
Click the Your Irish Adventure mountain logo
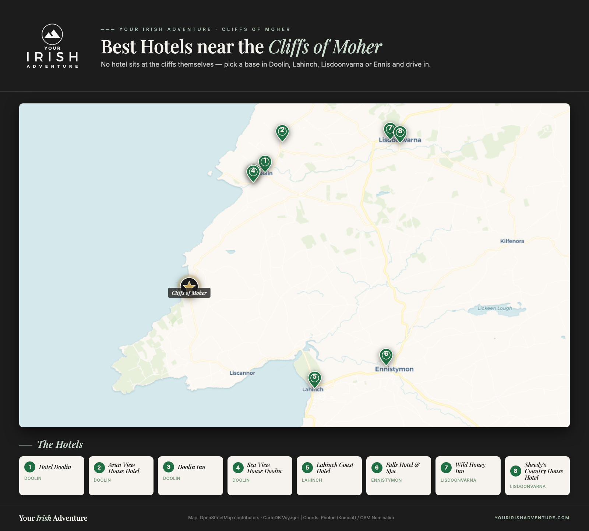(52, 46)
